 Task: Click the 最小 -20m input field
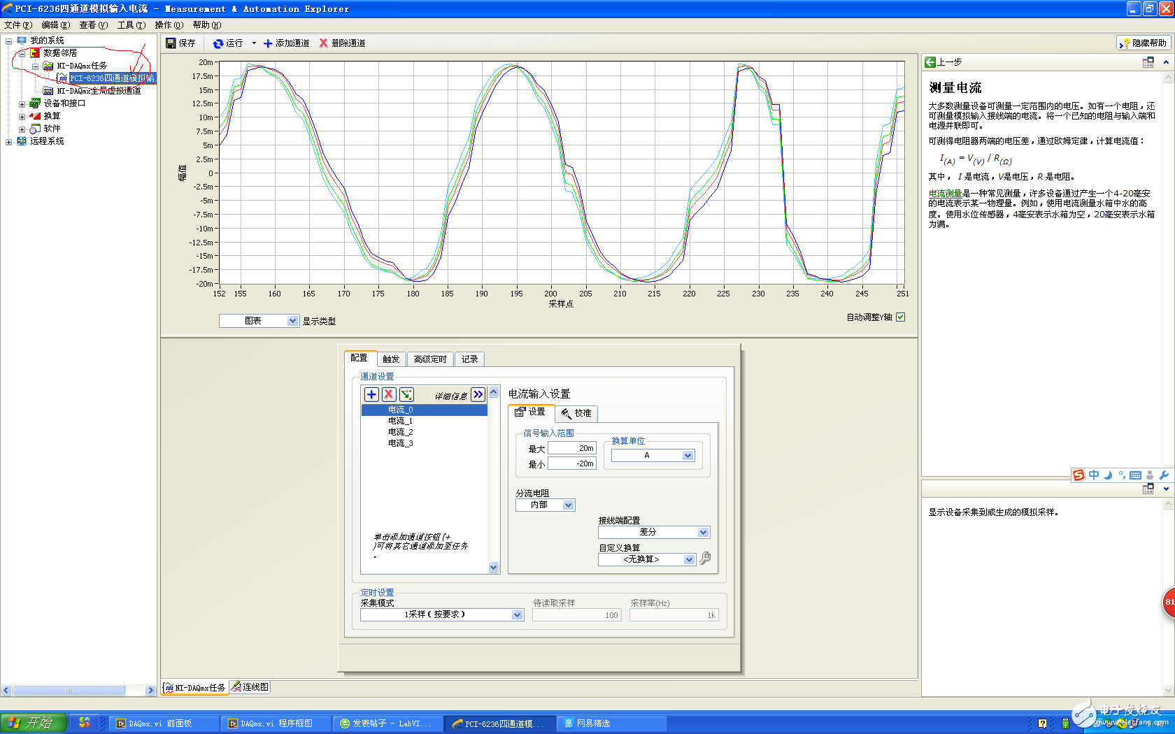(x=571, y=463)
